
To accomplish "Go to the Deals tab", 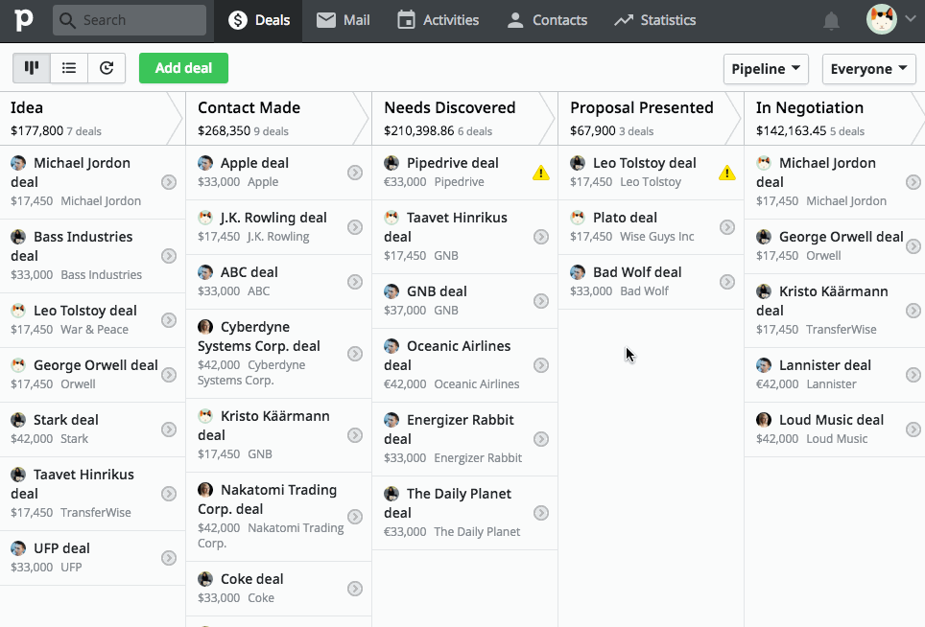I will point(259,21).
